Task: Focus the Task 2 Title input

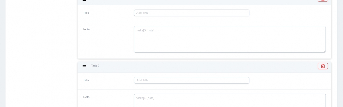Action: coord(192,80)
